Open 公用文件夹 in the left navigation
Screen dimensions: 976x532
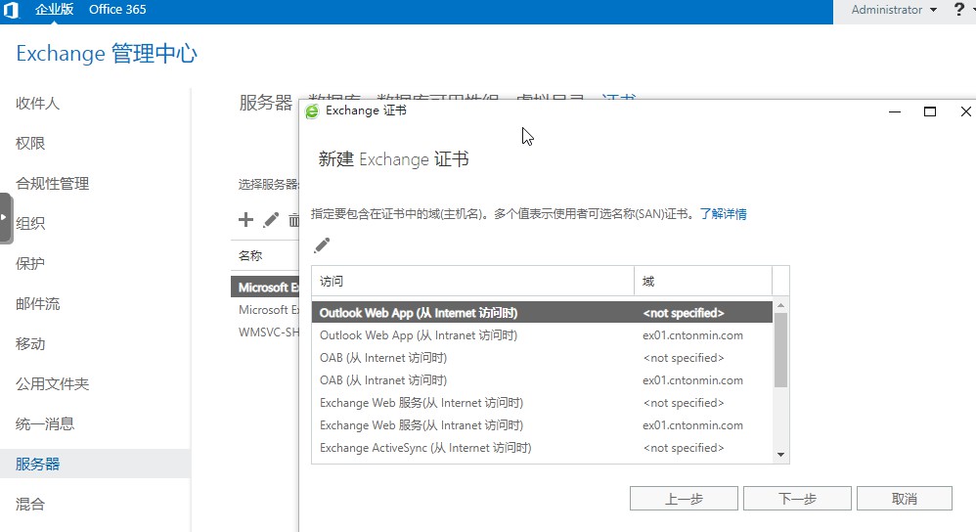coord(52,384)
